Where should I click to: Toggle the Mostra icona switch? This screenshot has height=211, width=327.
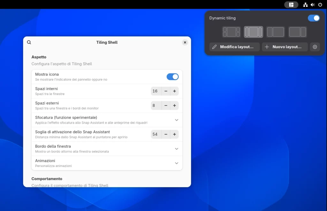pos(172,77)
